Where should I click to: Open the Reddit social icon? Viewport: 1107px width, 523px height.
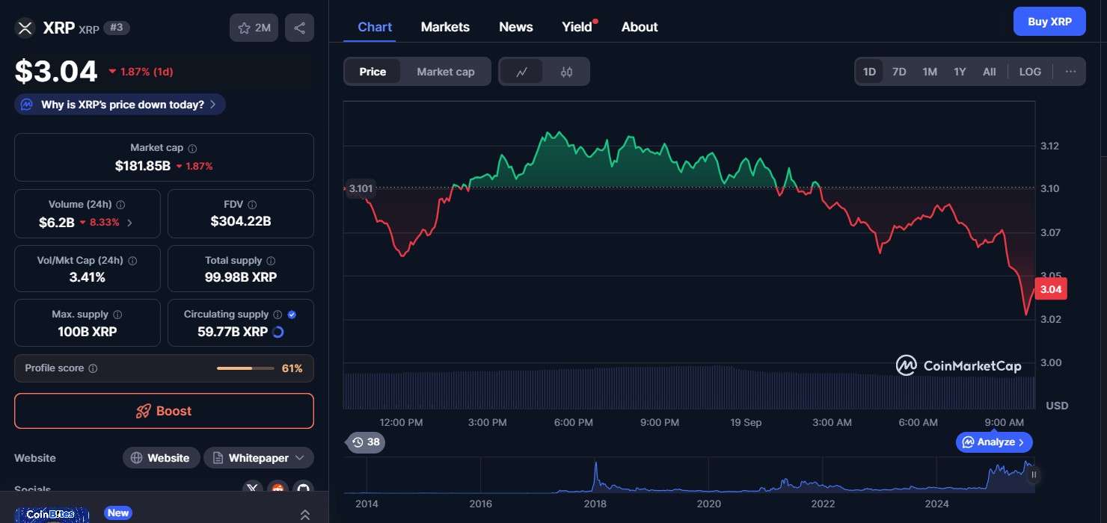click(x=277, y=489)
